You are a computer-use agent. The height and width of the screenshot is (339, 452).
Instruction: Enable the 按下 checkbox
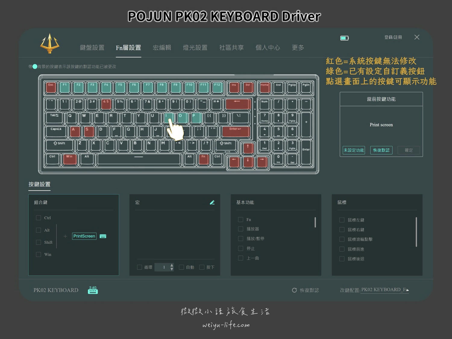point(202,267)
